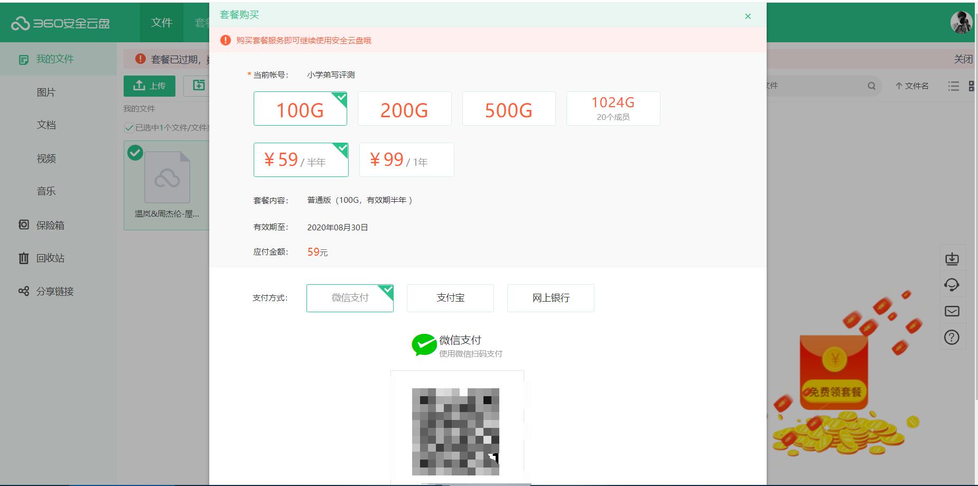This screenshot has height=486, width=978.
Task: Select the 500G storage plan
Action: pyautogui.click(x=508, y=108)
